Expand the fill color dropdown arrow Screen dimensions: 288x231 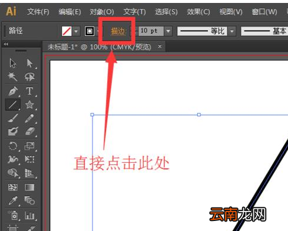click(x=76, y=31)
